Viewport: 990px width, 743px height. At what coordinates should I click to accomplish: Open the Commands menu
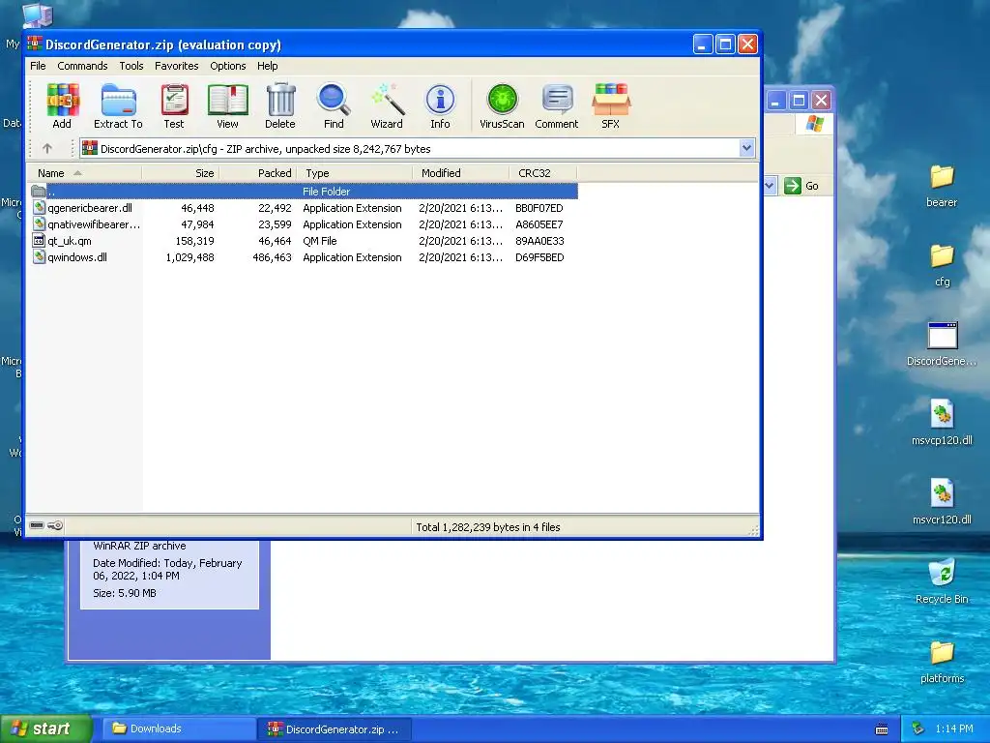click(82, 66)
